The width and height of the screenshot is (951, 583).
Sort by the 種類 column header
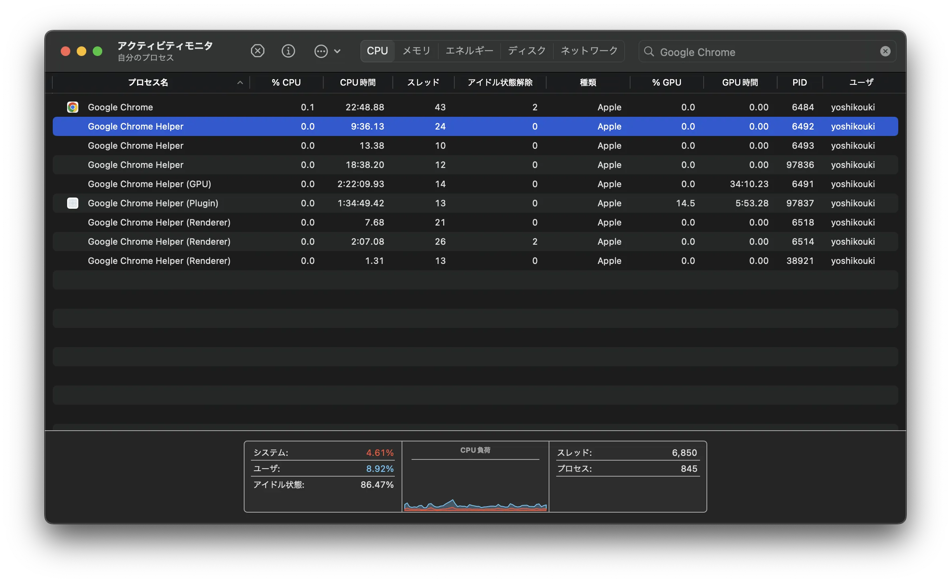(588, 83)
